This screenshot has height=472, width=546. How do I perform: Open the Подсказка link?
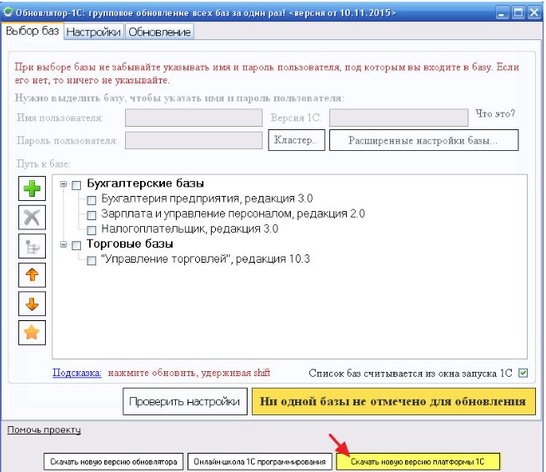click(x=77, y=373)
